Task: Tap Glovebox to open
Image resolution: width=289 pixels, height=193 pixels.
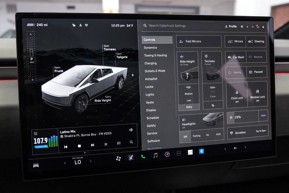Action: [x=248, y=132]
